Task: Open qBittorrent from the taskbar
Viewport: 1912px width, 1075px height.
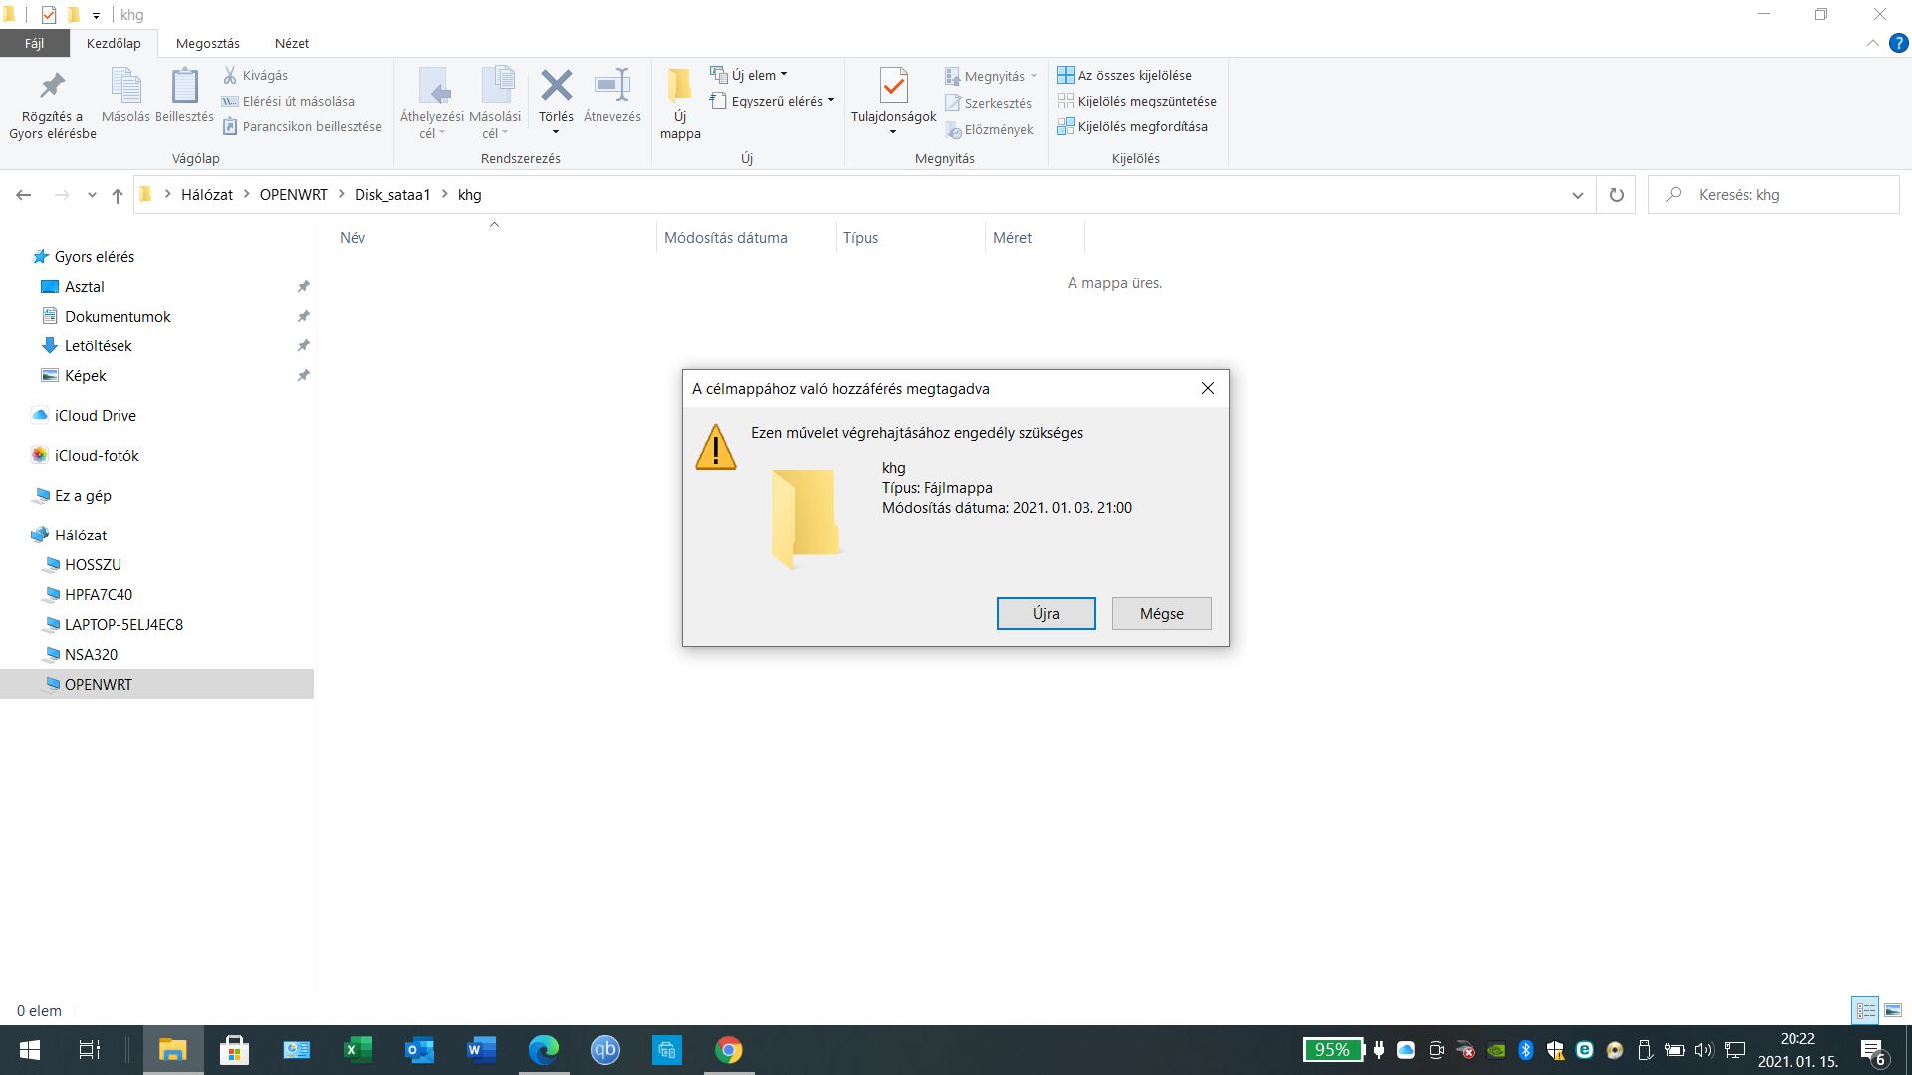Action: 605,1050
